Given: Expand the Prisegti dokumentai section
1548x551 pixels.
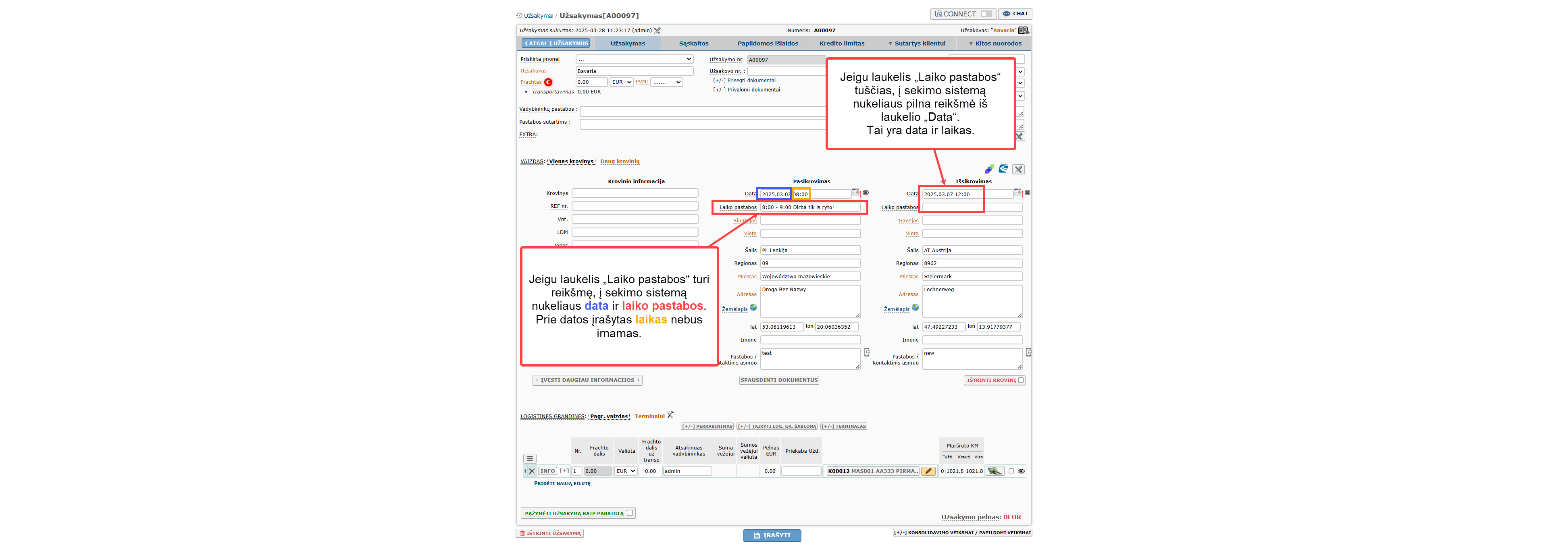Looking at the screenshot, I should (744, 81).
